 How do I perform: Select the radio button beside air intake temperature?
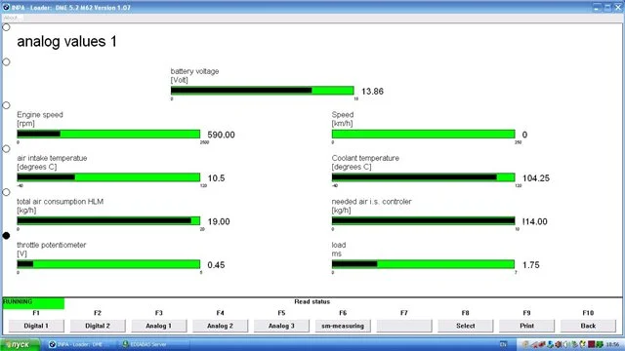6,149
